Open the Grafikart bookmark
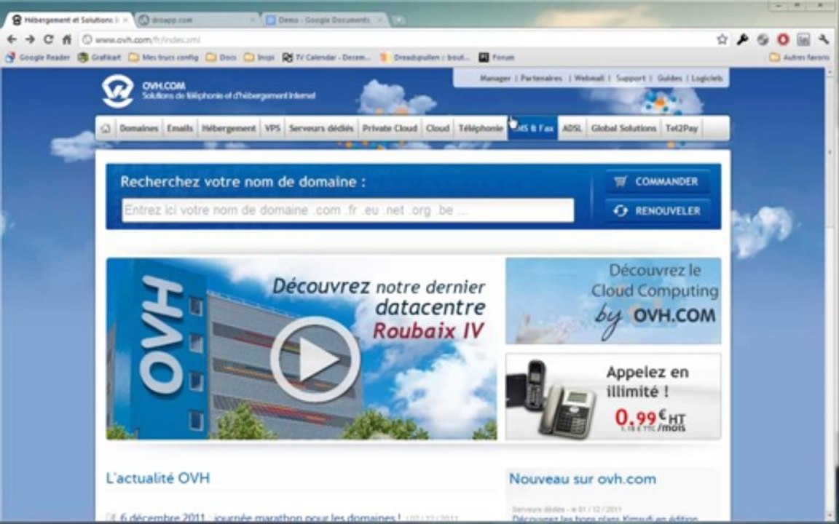 point(100,57)
